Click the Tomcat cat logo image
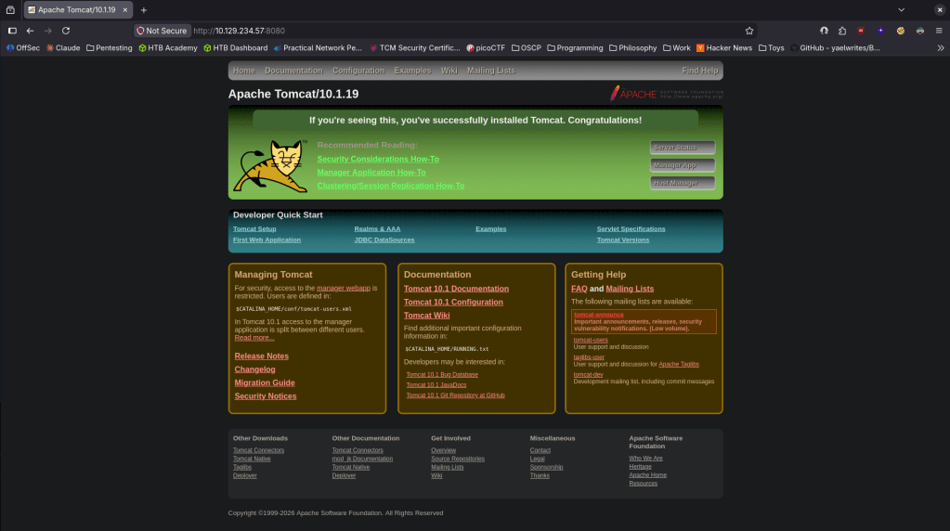950x531 pixels. (269, 166)
